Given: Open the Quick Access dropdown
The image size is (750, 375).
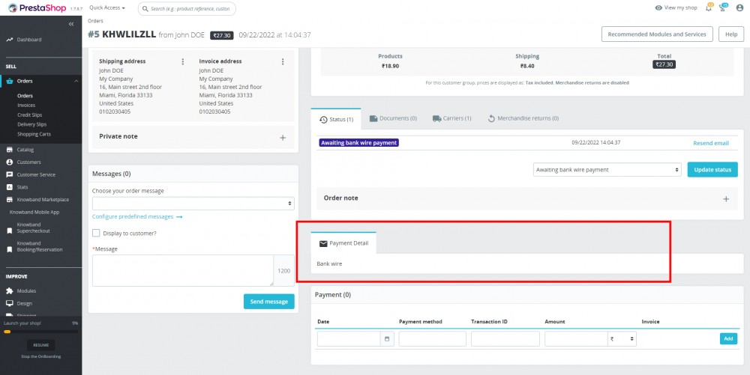Looking at the screenshot, I should click(x=107, y=8).
